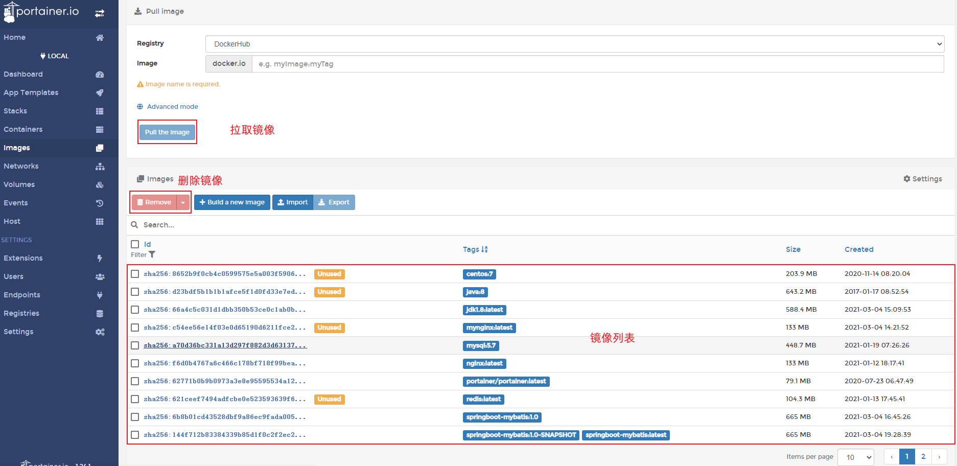Click the Containers list icon
Image resolution: width=957 pixels, height=466 pixels.
coord(100,129)
